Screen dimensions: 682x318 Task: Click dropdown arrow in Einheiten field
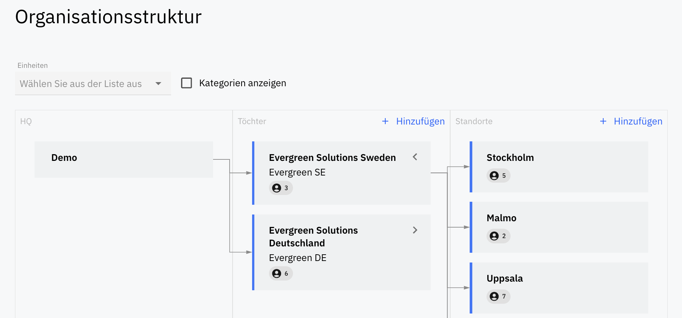[x=158, y=84]
